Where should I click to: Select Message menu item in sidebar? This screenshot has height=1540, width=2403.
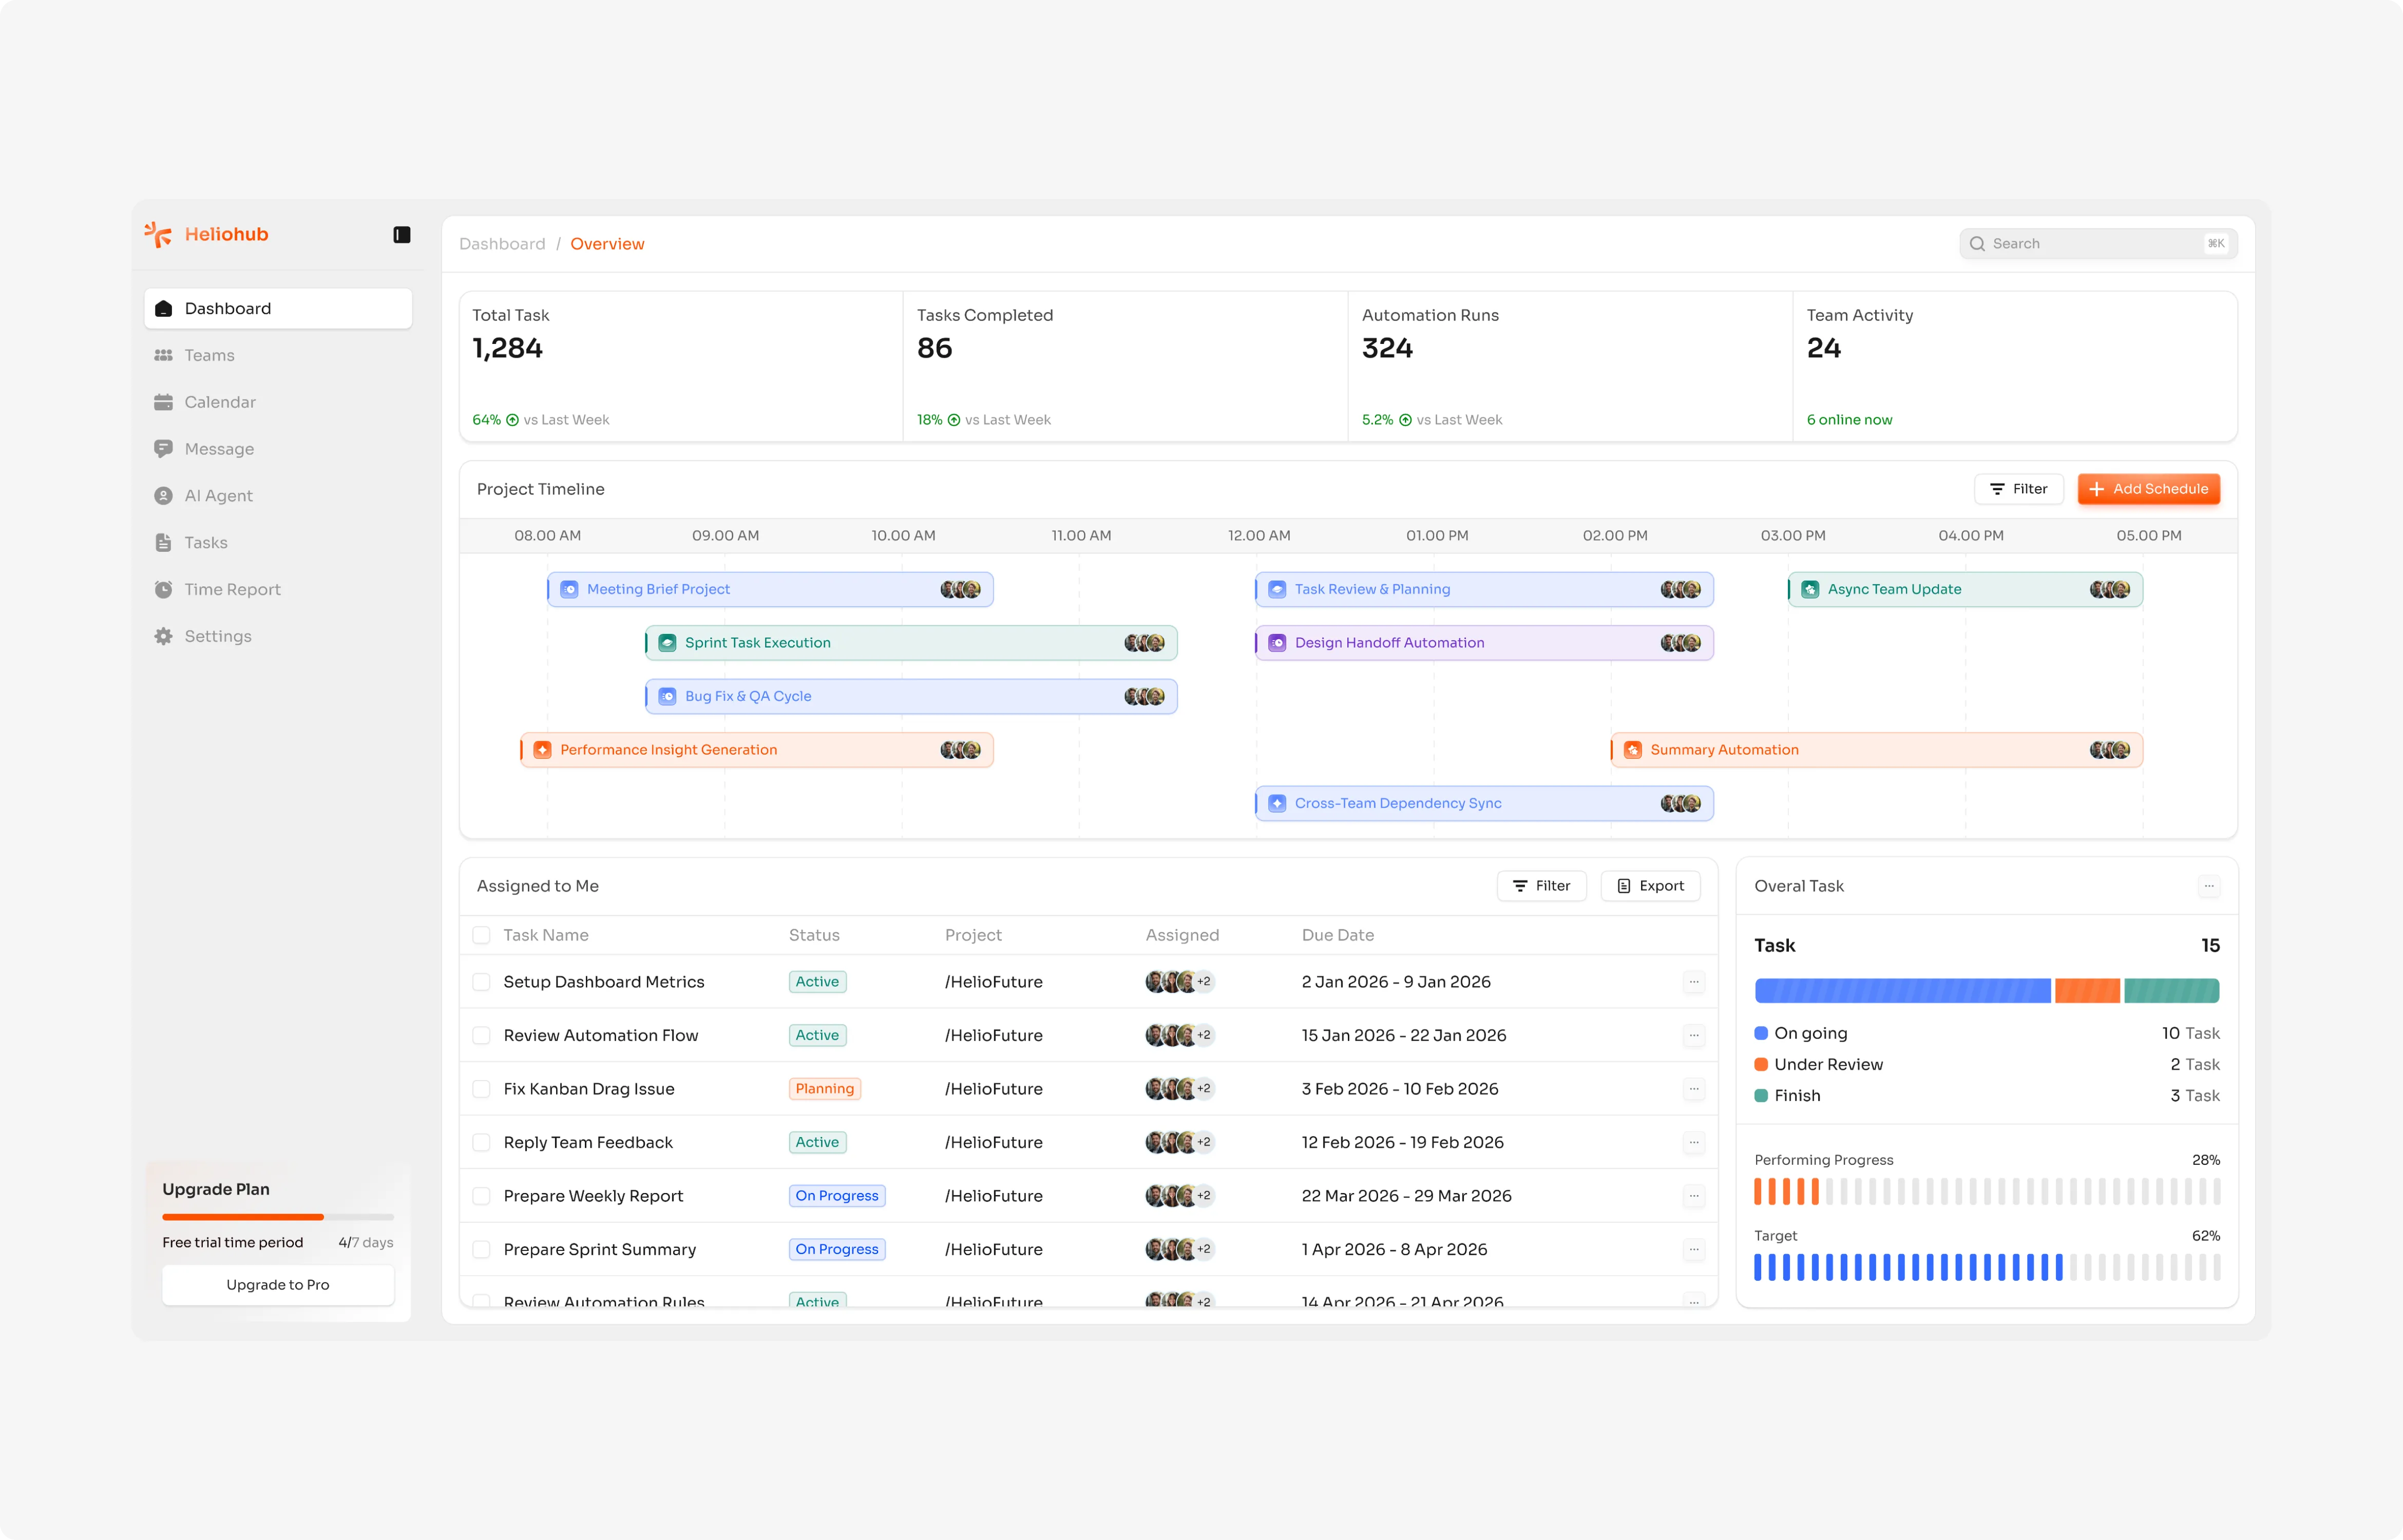coord(219,449)
